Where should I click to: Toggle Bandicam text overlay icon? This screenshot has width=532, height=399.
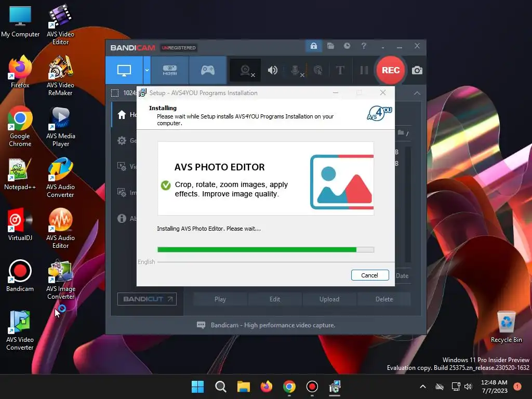tap(340, 70)
